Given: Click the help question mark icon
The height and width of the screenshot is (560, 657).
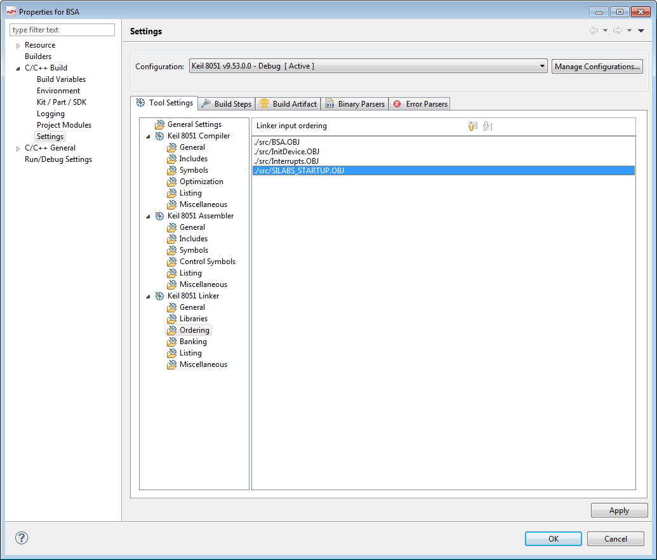Looking at the screenshot, I should pyautogui.click(x=21, y=538).
